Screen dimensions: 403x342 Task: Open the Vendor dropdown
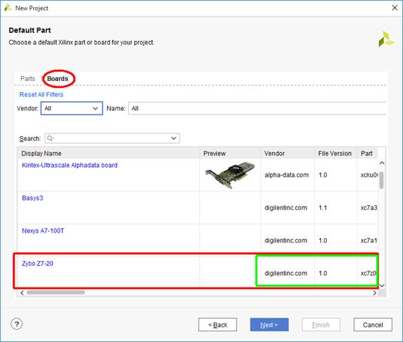tap(71, 108)
